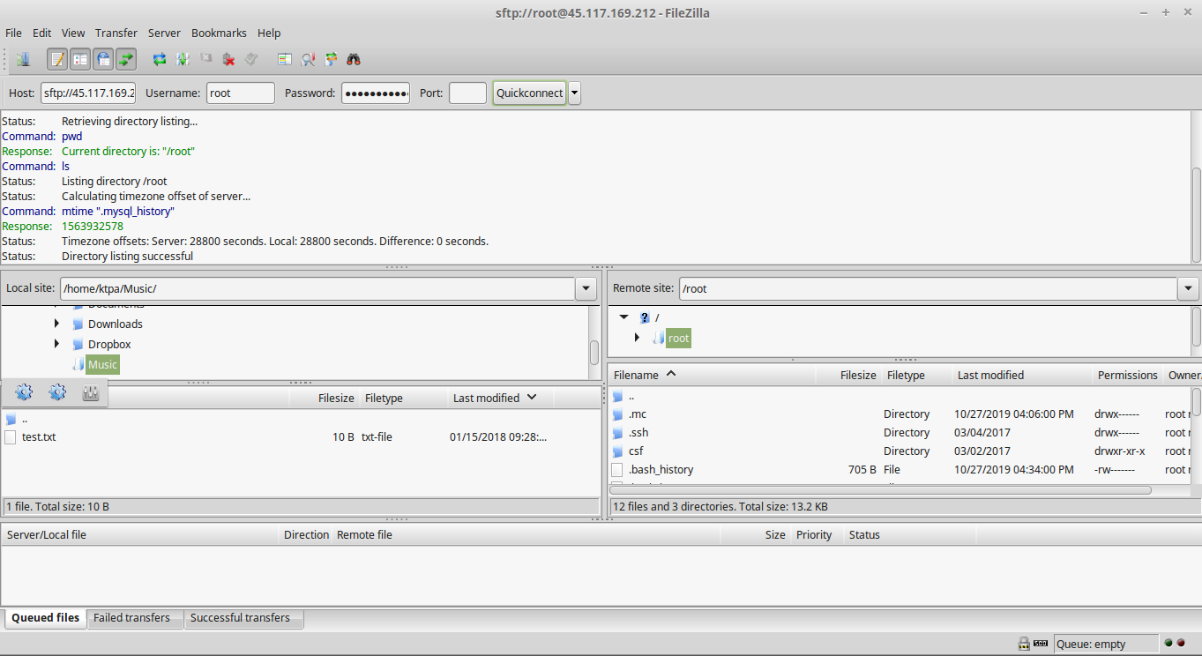This screenshot has width=1202, height=656.
Task: Toggle display of the message log
Action: click(57, 59)
